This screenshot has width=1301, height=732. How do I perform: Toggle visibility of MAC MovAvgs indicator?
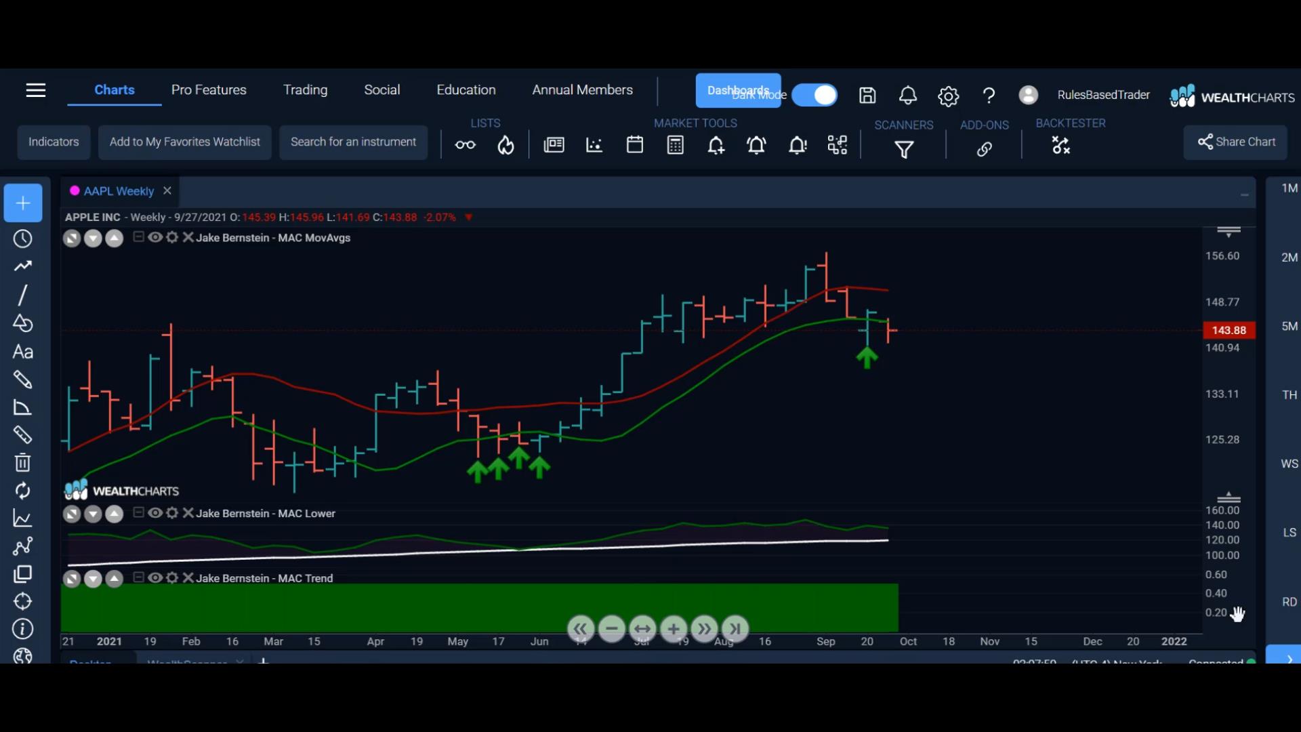click(155, 237)
